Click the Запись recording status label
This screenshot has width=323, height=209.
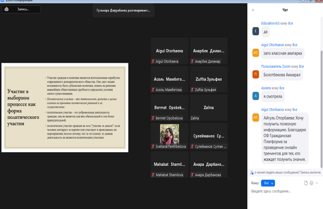23,9
